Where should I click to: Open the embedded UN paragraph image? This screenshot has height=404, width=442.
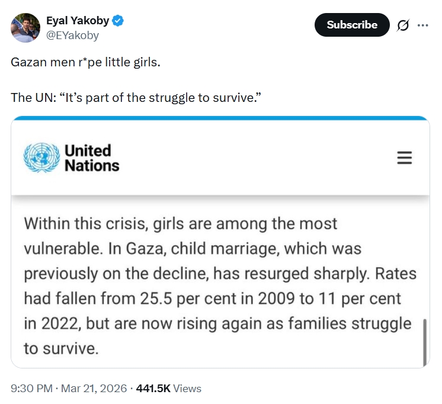point(220,284)
